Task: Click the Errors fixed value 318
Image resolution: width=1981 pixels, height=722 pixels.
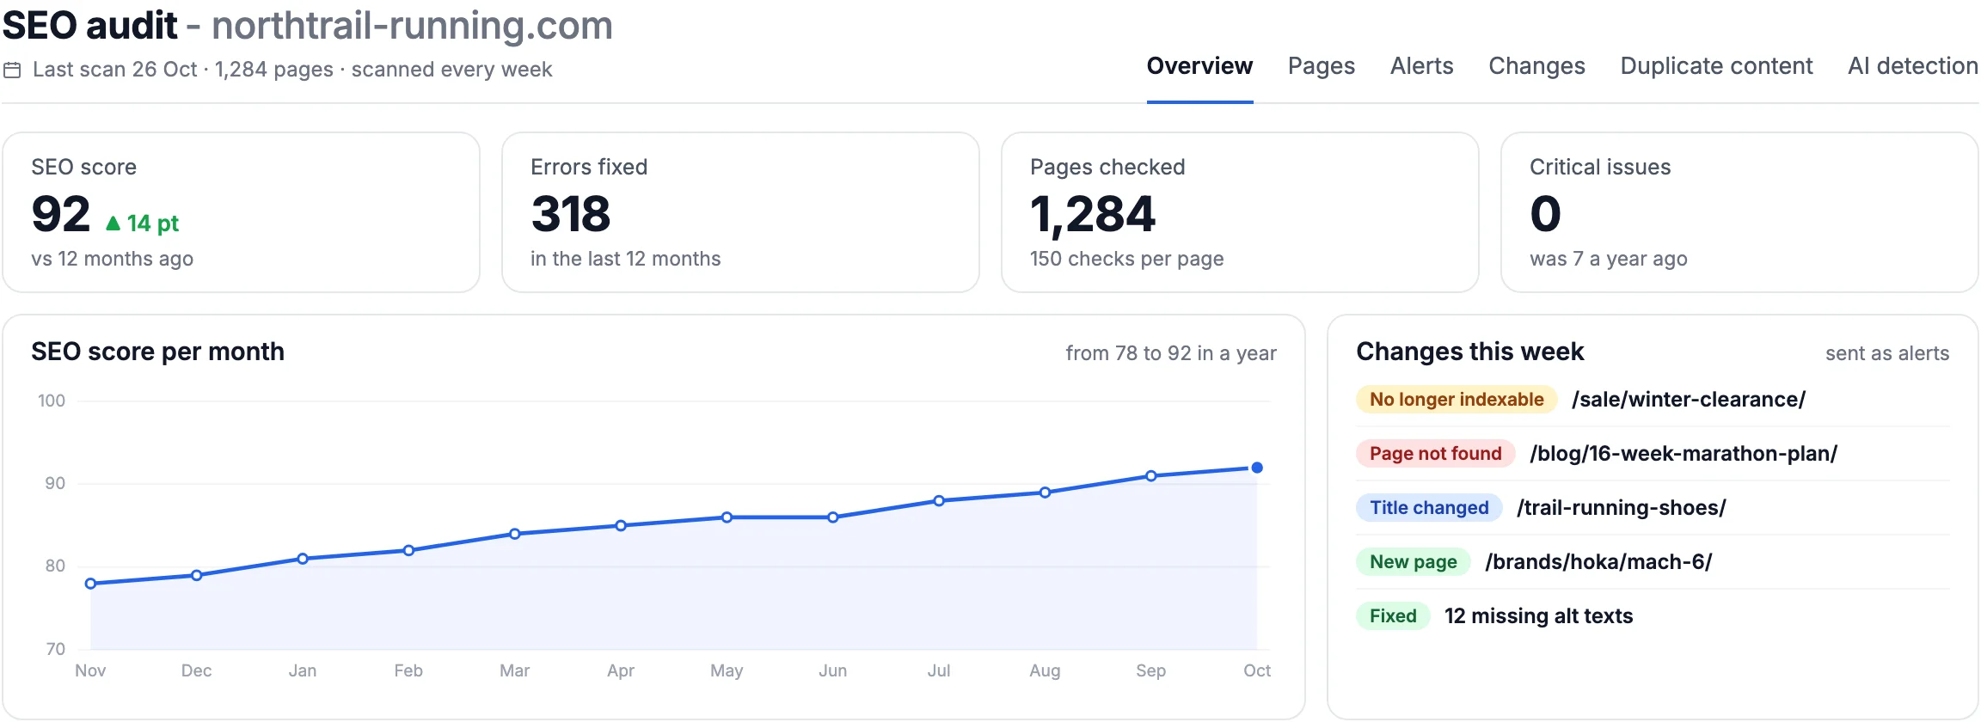Action: (571, 214)
